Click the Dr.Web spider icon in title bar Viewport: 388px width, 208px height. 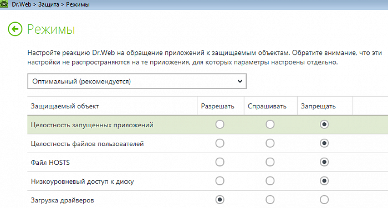(x=4, y=4)
